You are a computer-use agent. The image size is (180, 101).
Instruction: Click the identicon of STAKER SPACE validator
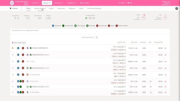[28, 75]
